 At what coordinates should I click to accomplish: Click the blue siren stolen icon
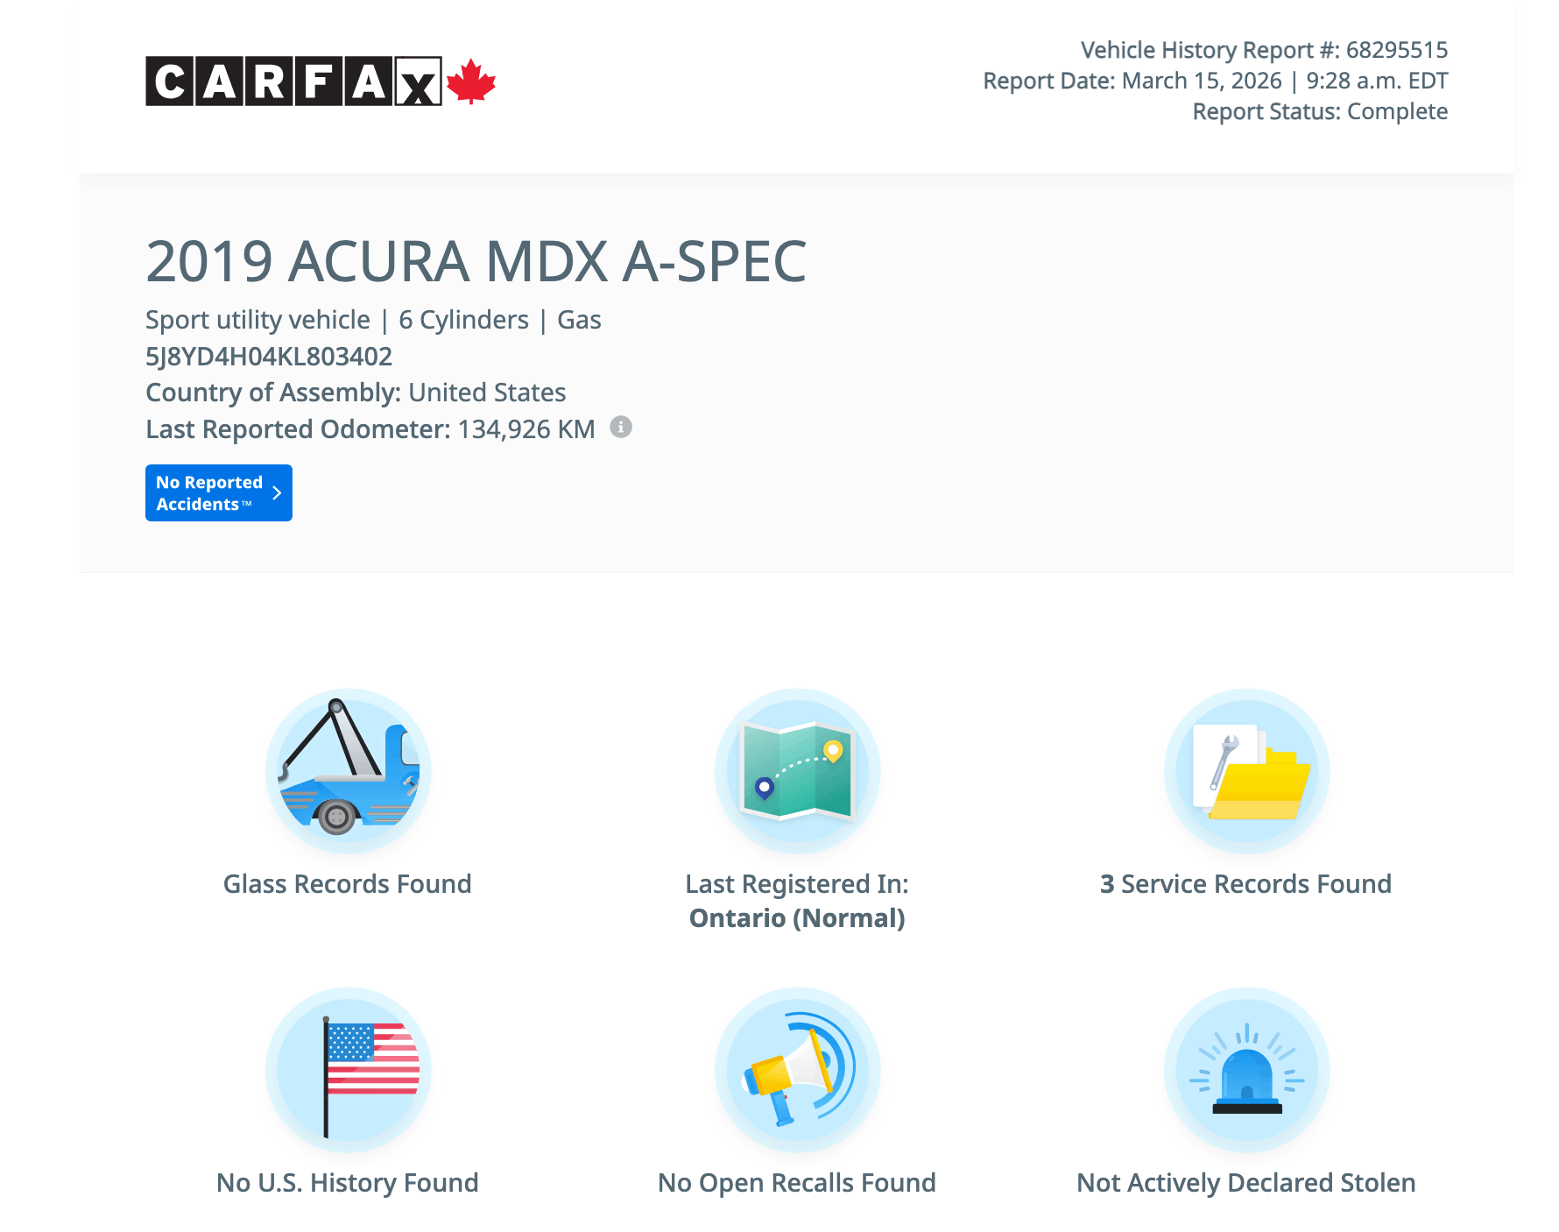click(1246, 1070)
